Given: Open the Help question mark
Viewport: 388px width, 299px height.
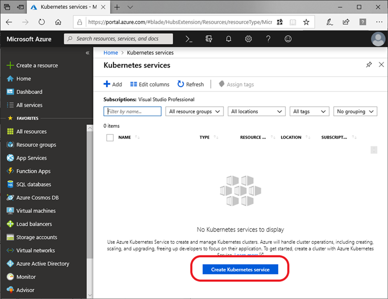Looking at the screenshot, I should pyautogui.click(x=268, y=39).
